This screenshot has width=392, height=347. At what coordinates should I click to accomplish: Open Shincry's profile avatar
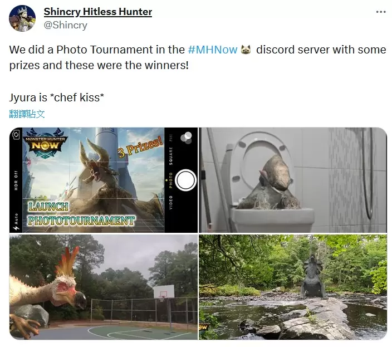coord(22,18)
